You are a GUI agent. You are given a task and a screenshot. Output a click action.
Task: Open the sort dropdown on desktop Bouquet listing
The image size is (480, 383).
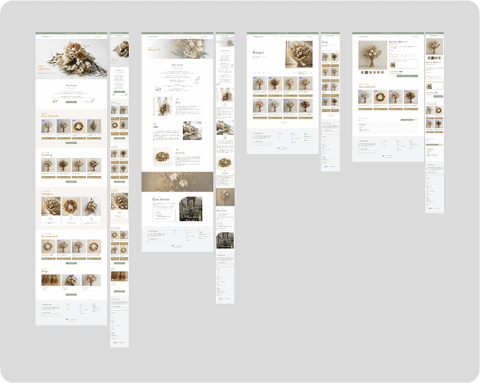(x=302, y=73)
